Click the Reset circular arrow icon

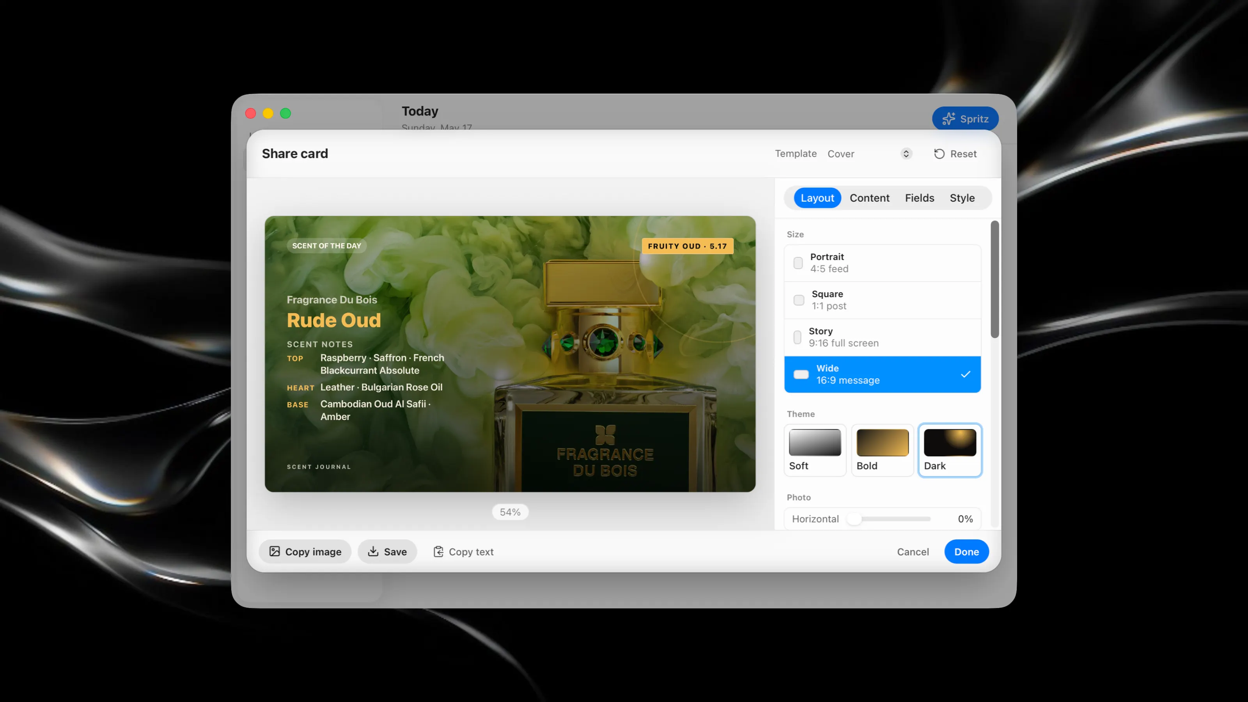[x=939, y=154]
